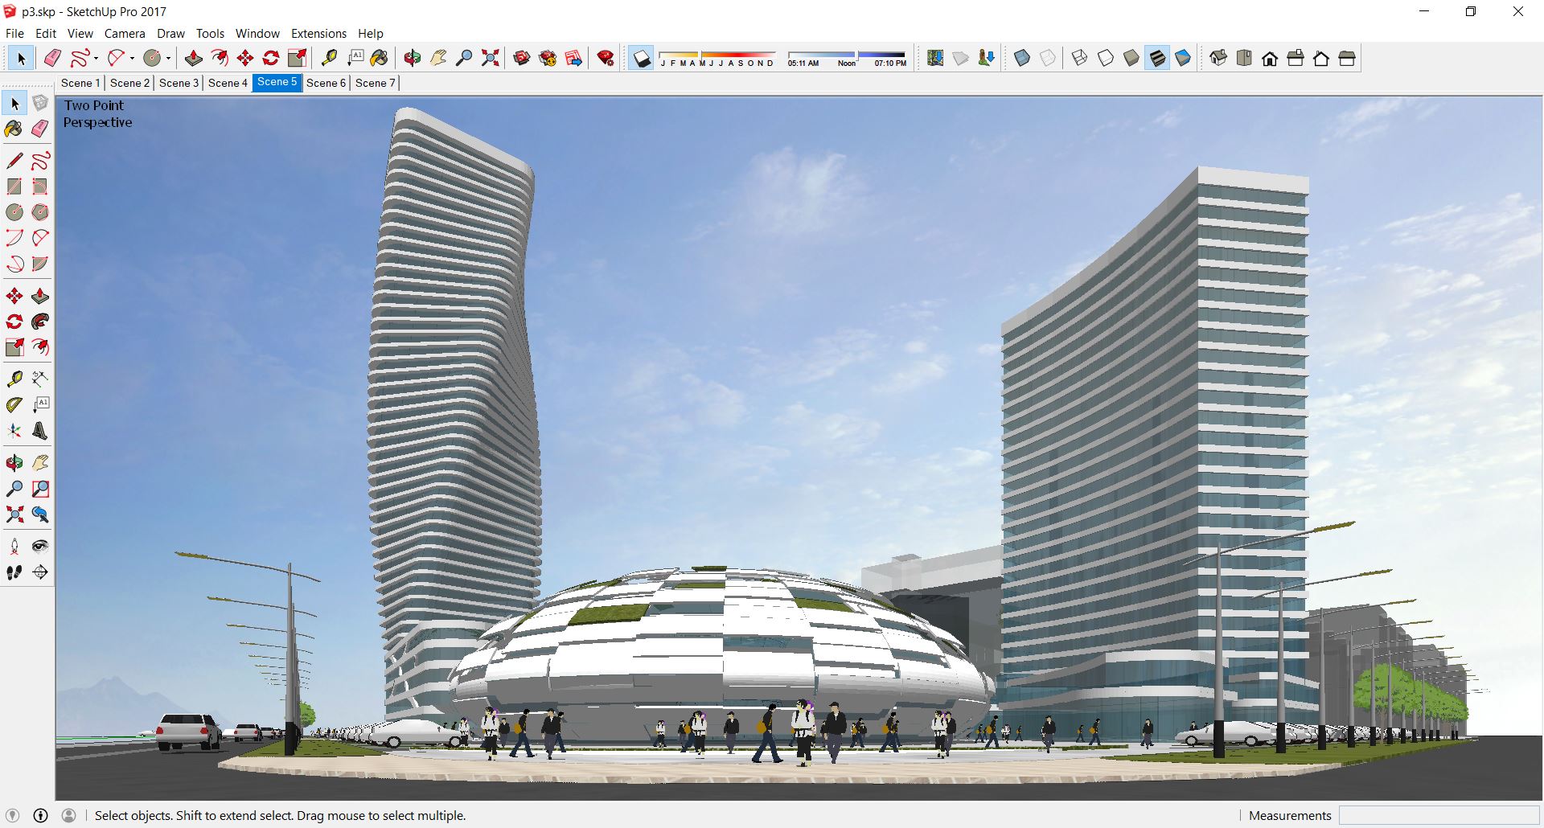
Task: Switch to Monochrome face style
Action: click(1183, 58)
